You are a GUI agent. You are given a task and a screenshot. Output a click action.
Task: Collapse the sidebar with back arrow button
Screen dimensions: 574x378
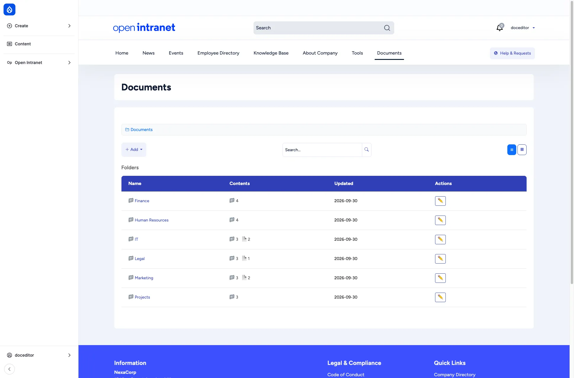point(9,369)
